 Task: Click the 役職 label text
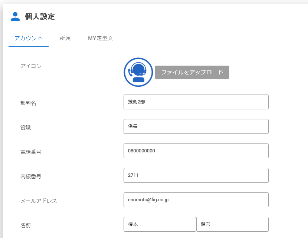coord(26,128)
